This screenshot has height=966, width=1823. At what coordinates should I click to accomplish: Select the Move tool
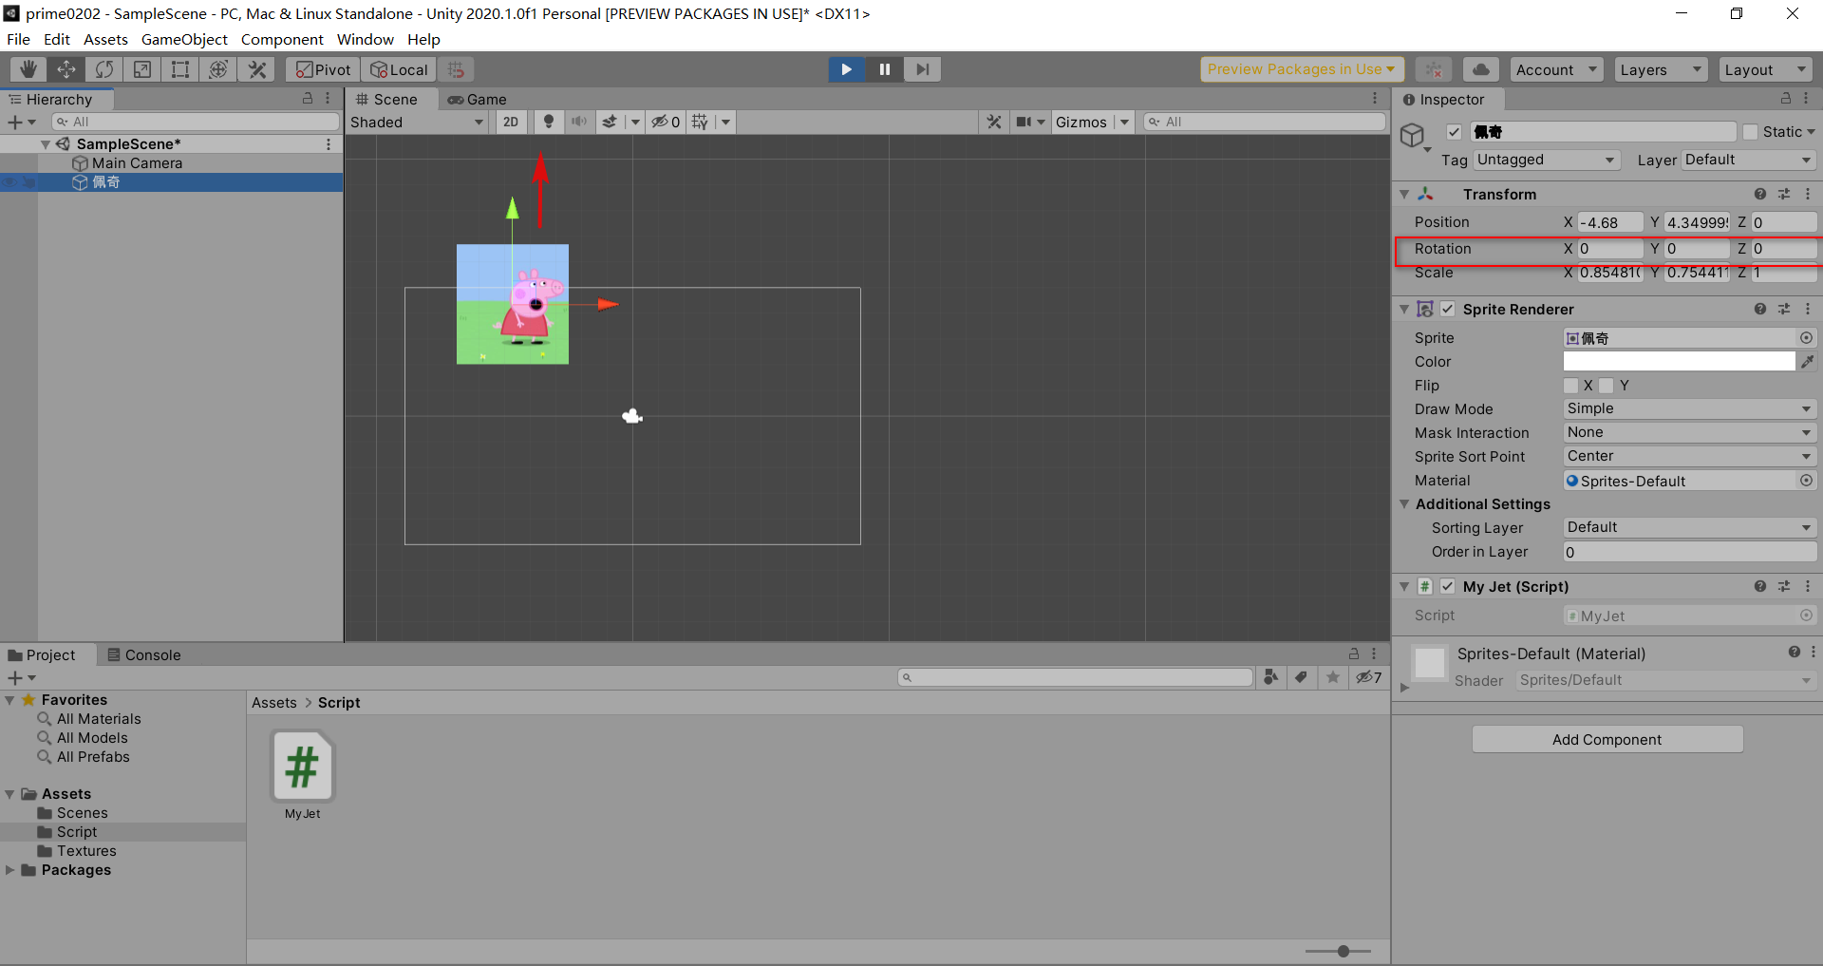point(66,69)
